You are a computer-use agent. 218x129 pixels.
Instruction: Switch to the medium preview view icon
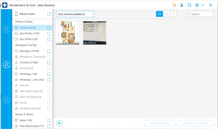[x=166, y=14]
